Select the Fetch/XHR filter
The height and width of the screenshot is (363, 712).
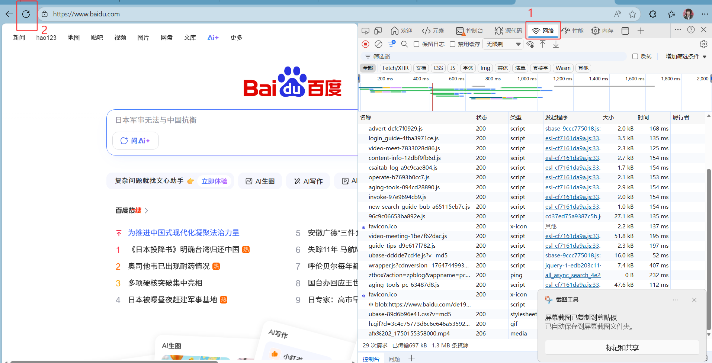click(x=395, y=68)
